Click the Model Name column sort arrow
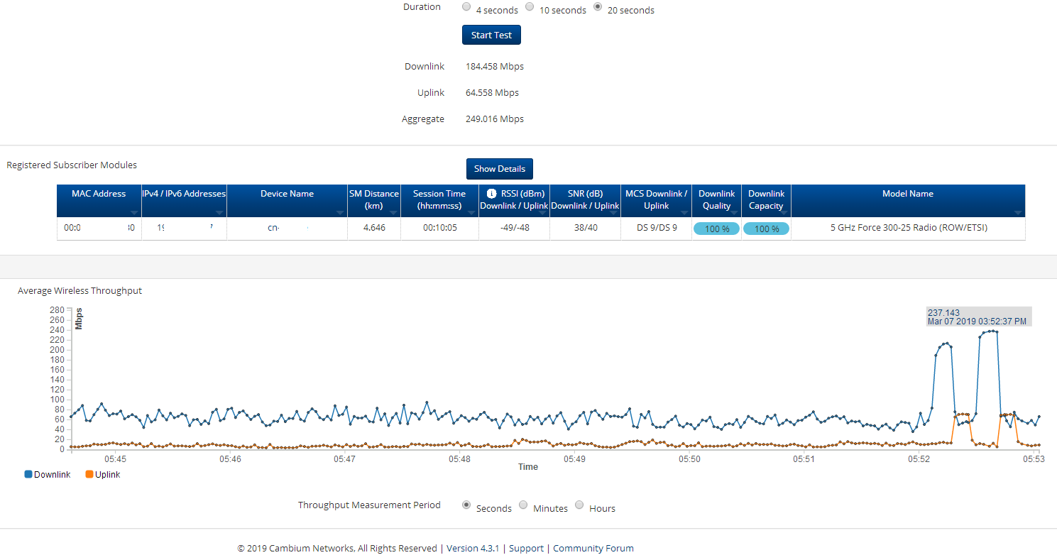This screenshot has height=560, width=1057. 1017,212
